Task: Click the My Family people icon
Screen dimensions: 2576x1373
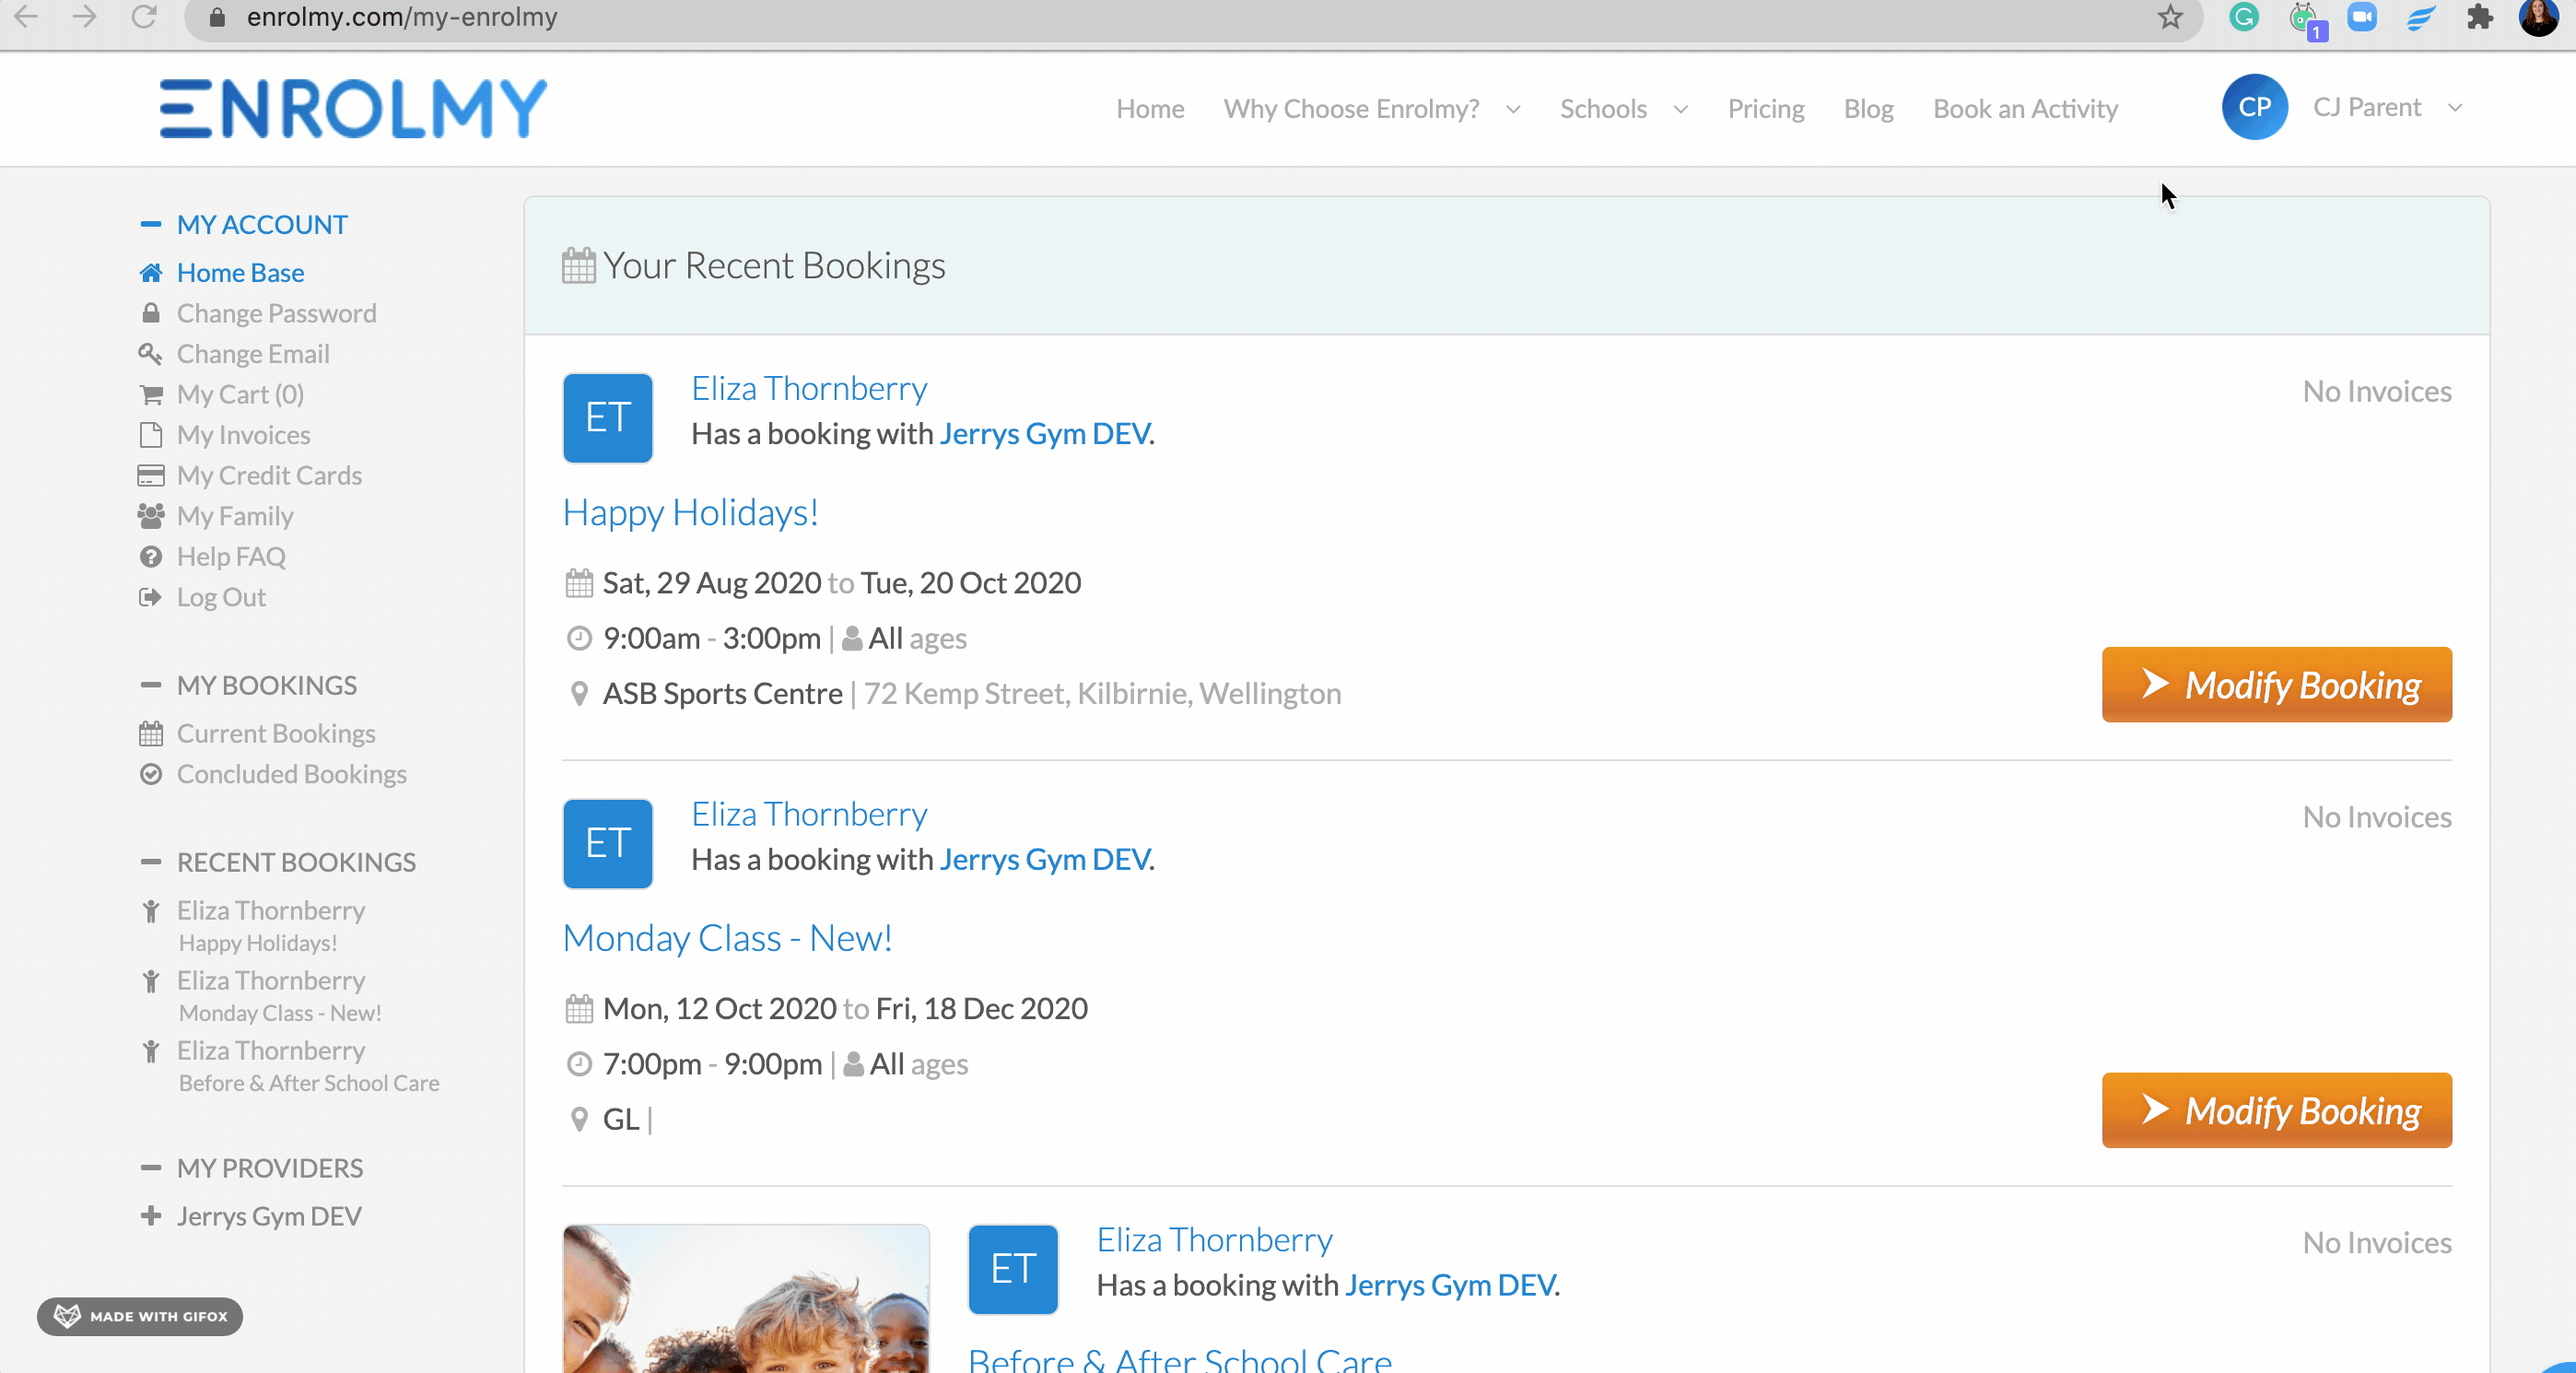Action: click(x=151, y=516)
